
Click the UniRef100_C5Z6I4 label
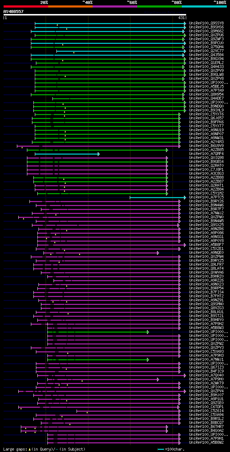pos(206,411)
